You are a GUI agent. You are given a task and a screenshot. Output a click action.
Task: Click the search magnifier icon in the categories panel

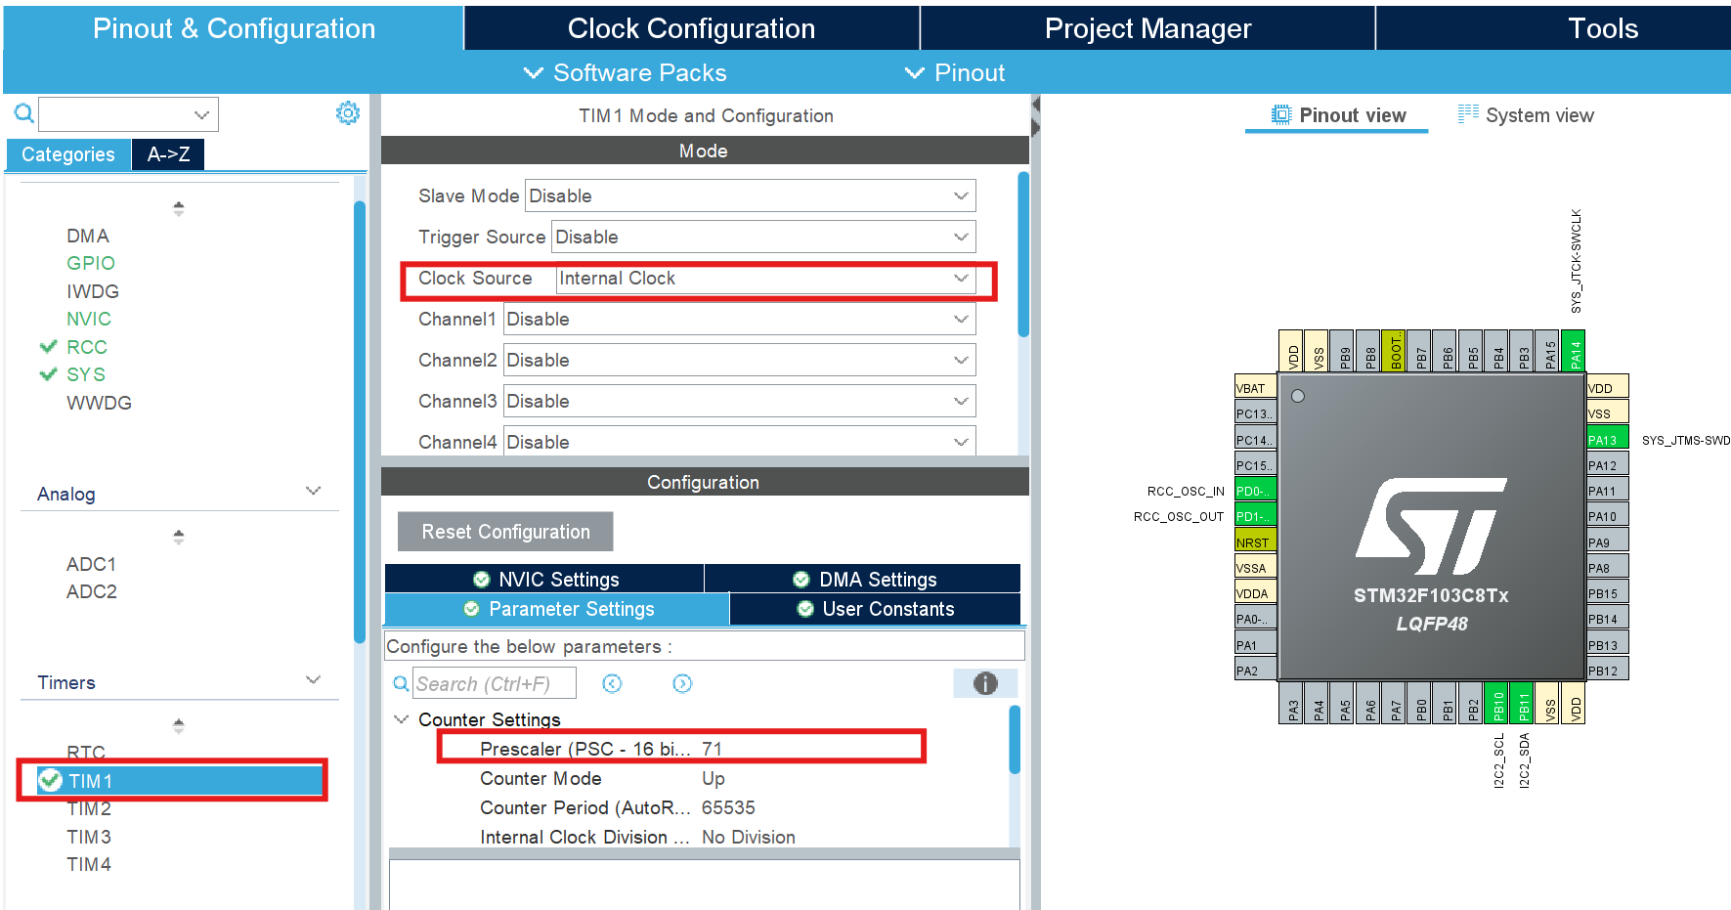23,114
